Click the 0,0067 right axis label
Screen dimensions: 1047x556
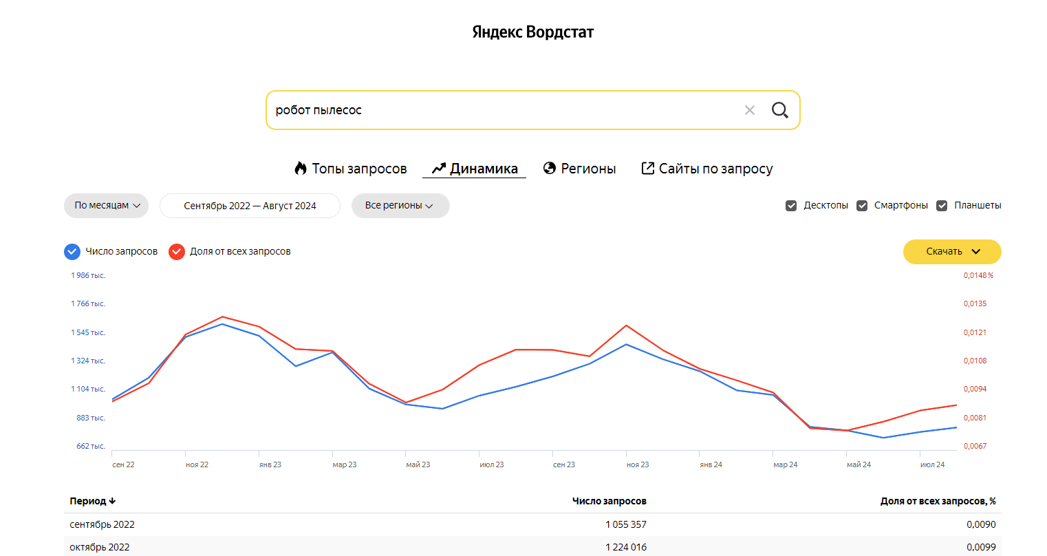pos(975,446)
